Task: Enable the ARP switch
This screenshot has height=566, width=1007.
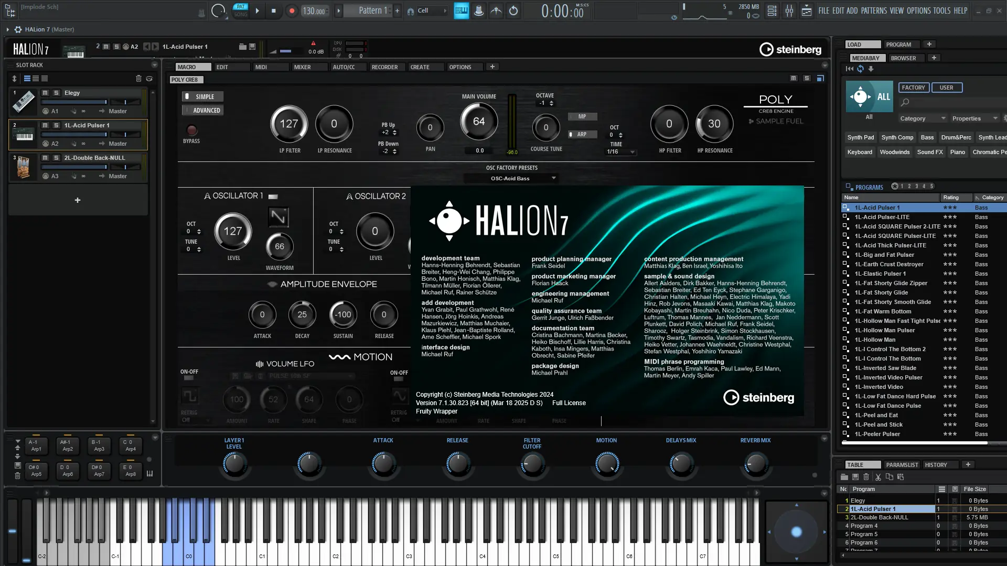Action: (582, 134)
